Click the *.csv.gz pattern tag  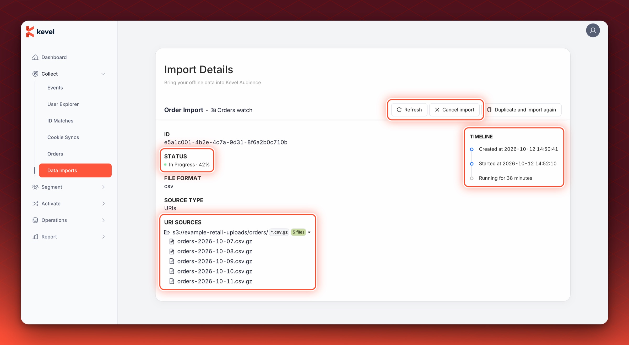pos(279,232)
